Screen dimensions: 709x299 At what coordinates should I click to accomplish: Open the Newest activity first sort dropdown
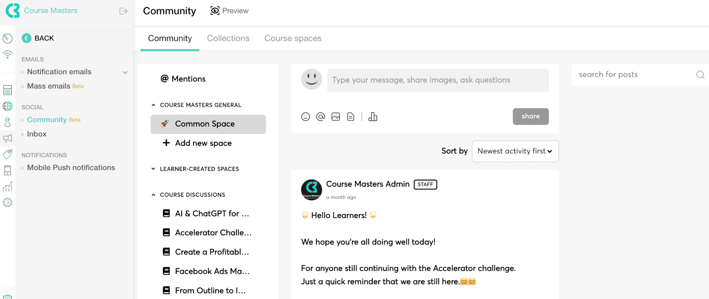(x=515, y=151)
